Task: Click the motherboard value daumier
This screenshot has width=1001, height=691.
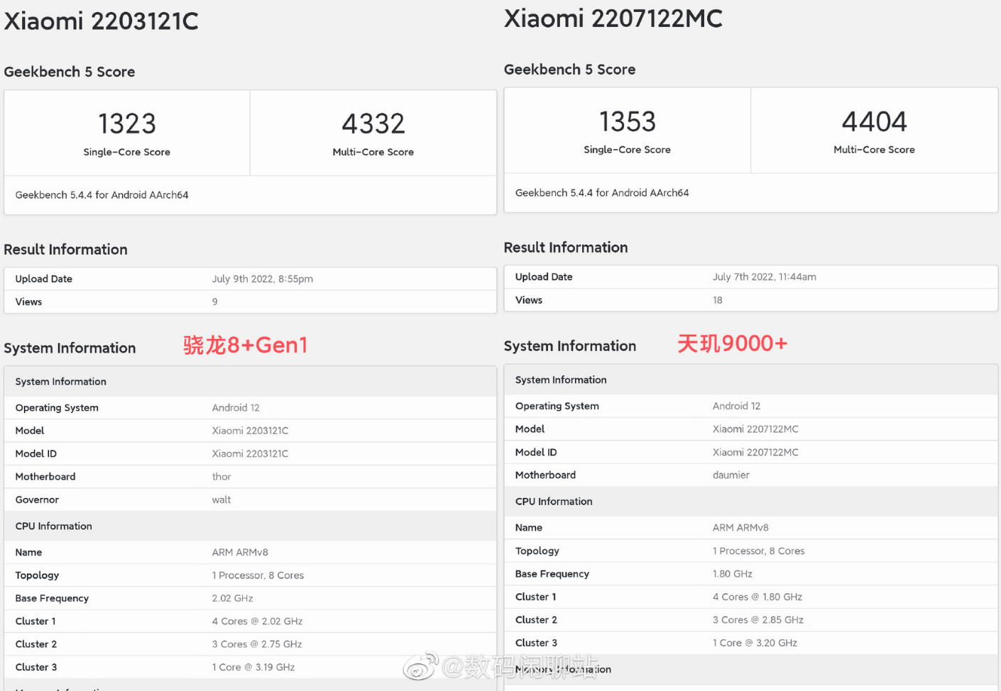Action: [x=731, y=475]
